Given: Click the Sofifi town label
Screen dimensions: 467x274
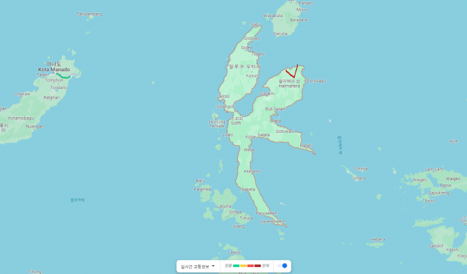Looking at the screenshot, I should (x=236, y=123).
